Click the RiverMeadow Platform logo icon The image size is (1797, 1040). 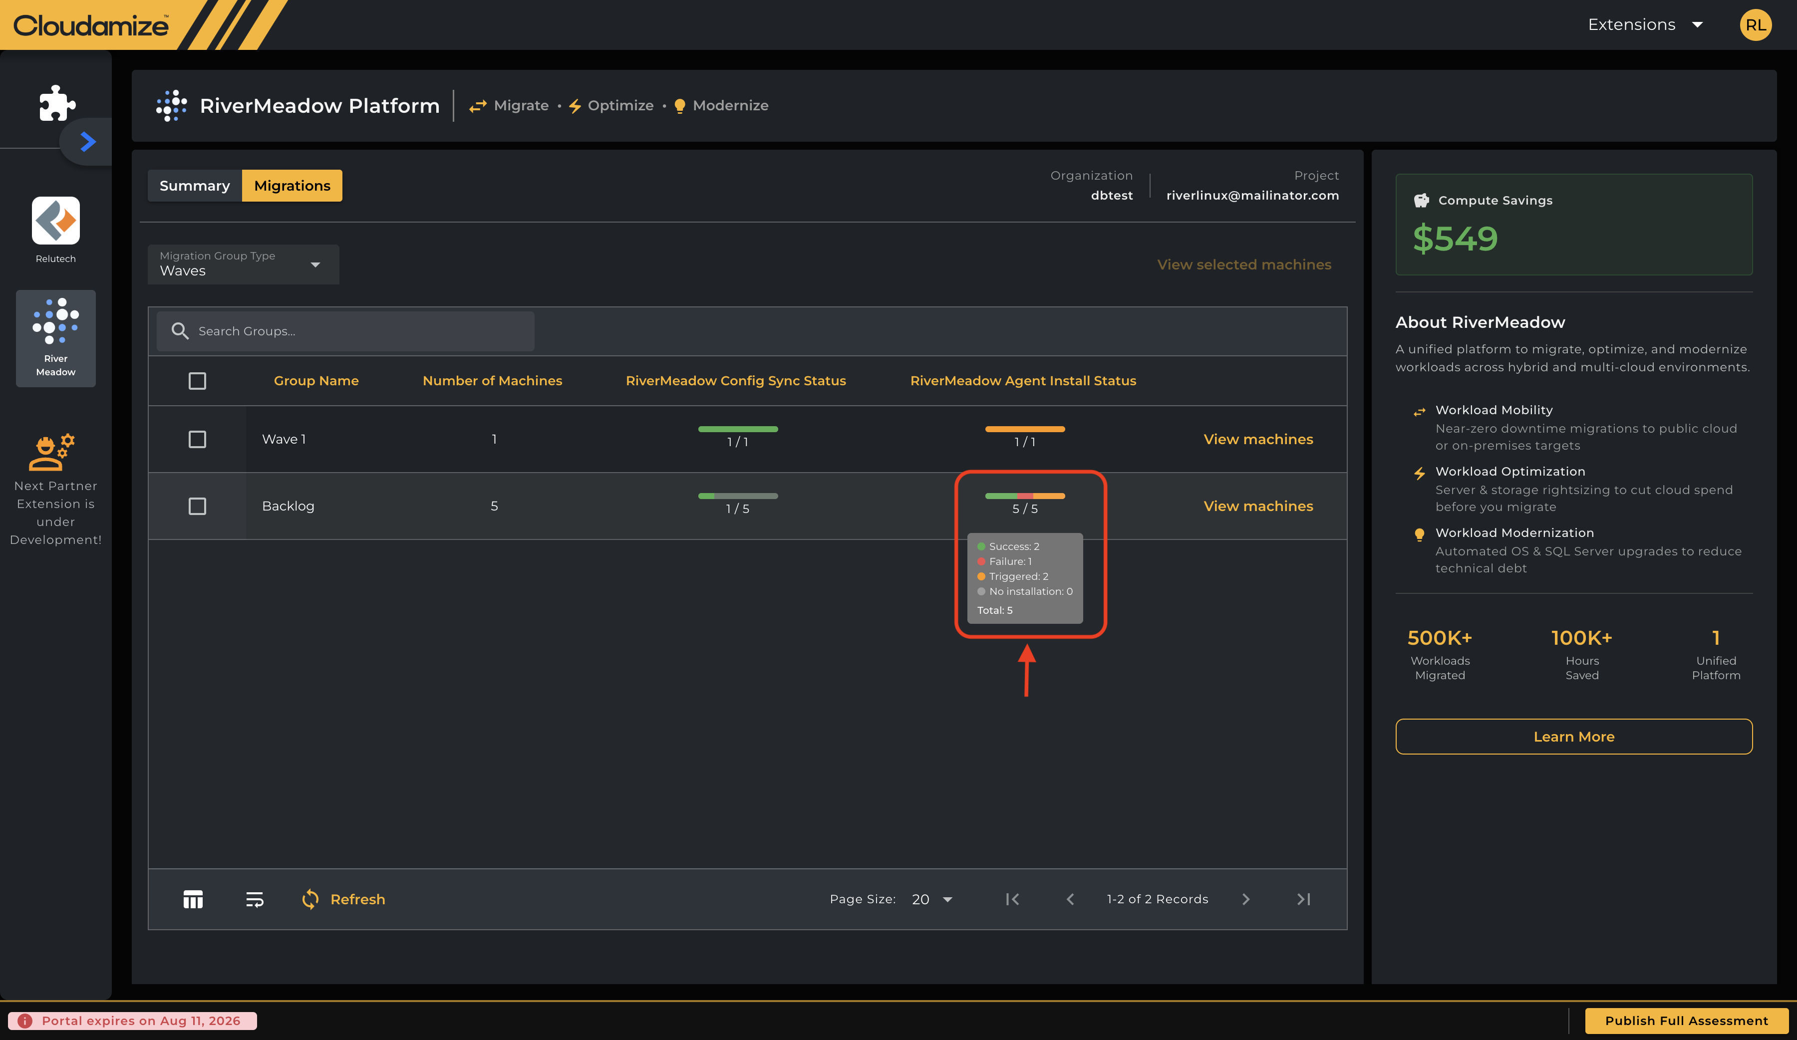click(171, 105)
